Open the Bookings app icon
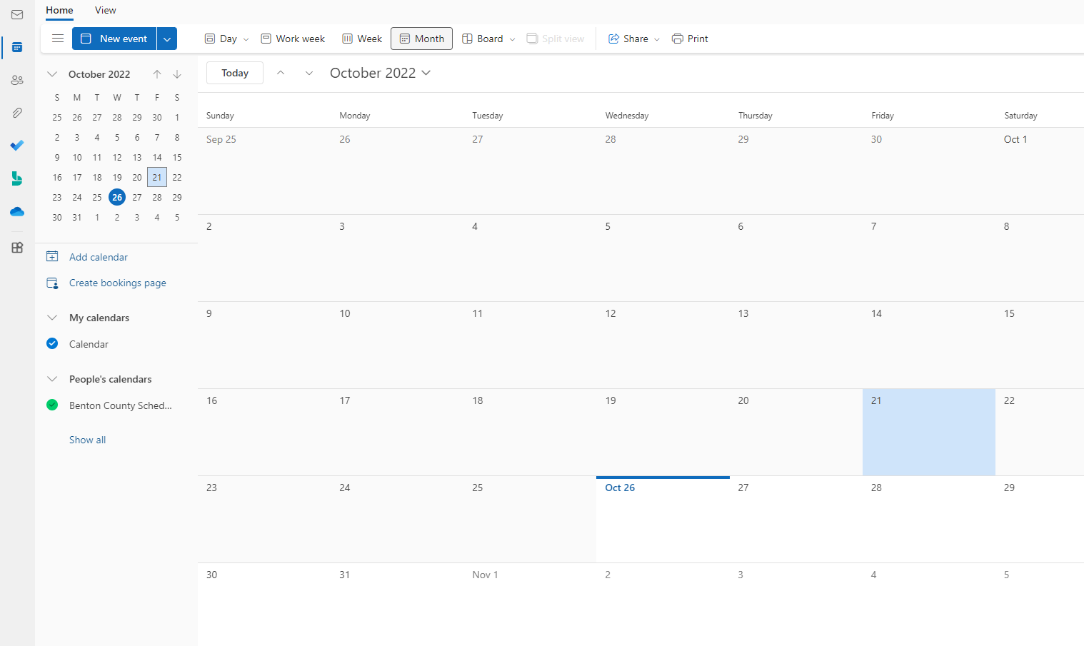 pos(17,178)
